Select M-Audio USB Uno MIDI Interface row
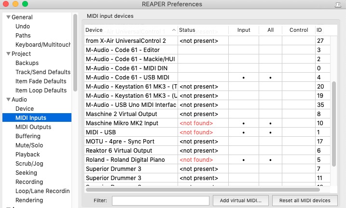Image resolution: width=346 pixels, height=208 pixels. [x=207, y=105]
